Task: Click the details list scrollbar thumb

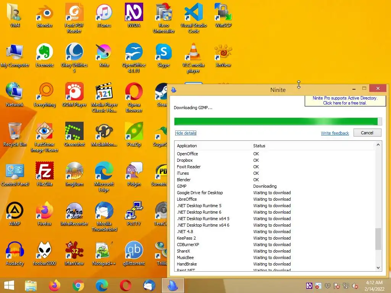Action: pos(378,239)
